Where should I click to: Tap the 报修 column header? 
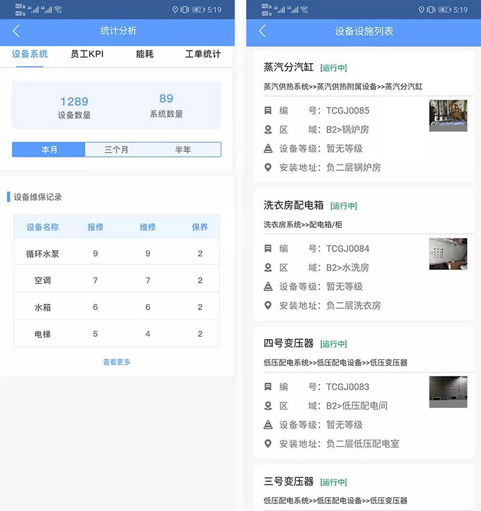(x=95, y=227)
